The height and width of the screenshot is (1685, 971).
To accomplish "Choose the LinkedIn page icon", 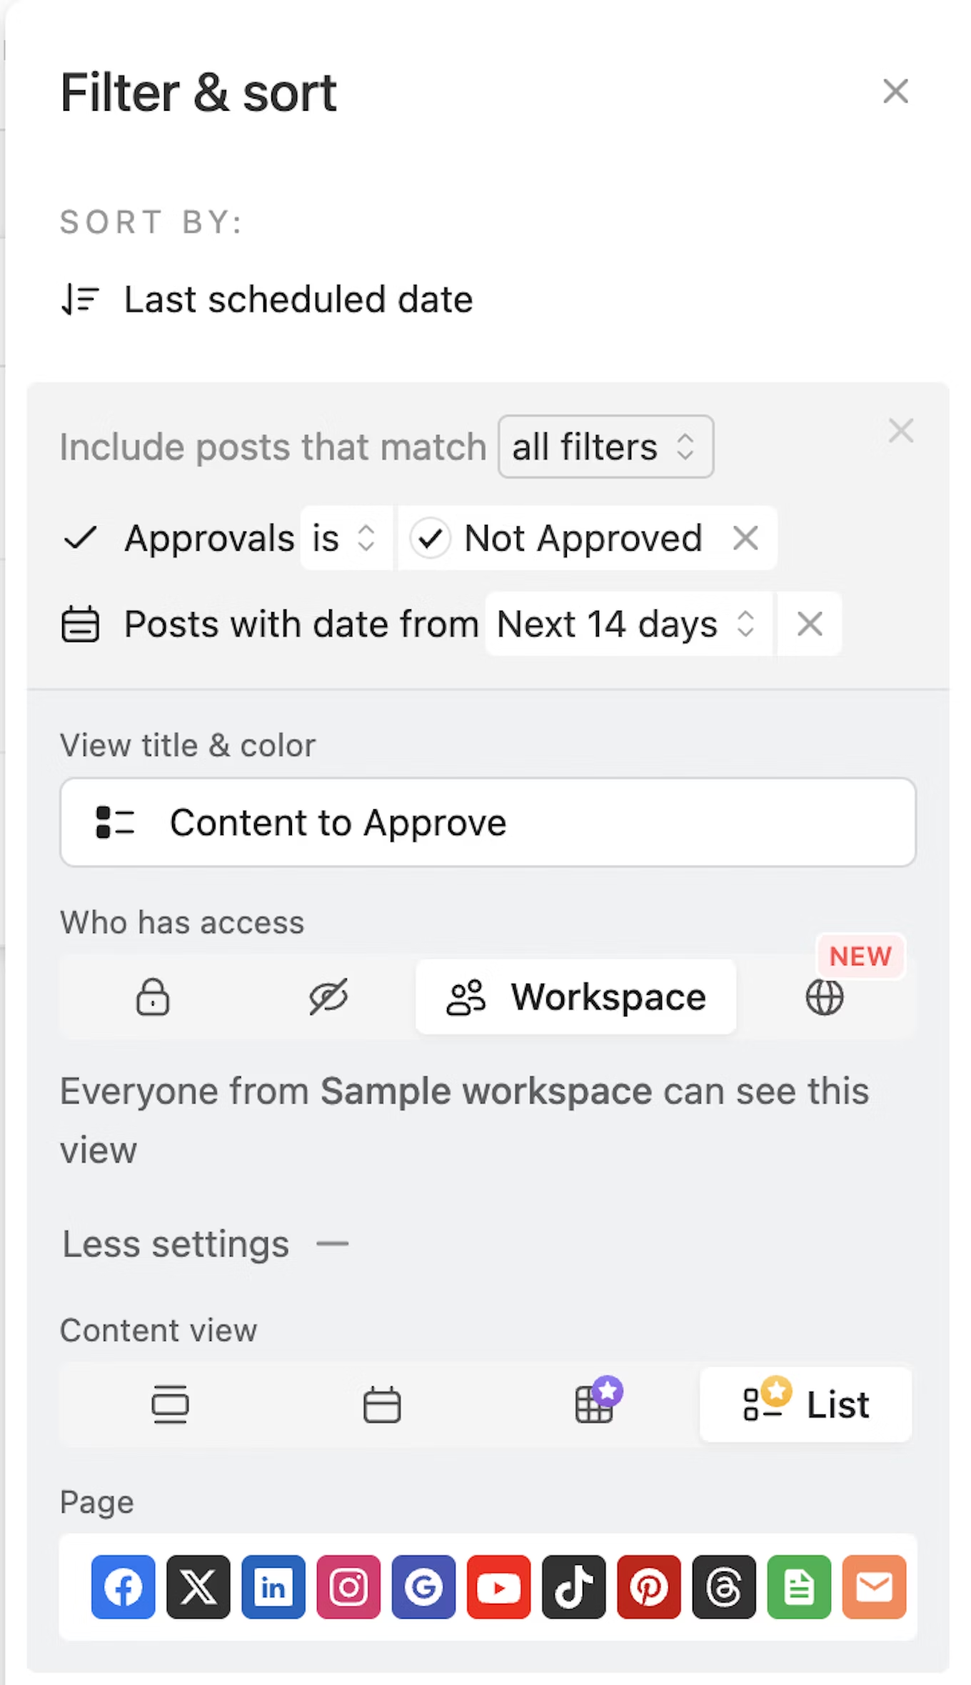I will click(273, 1586).
